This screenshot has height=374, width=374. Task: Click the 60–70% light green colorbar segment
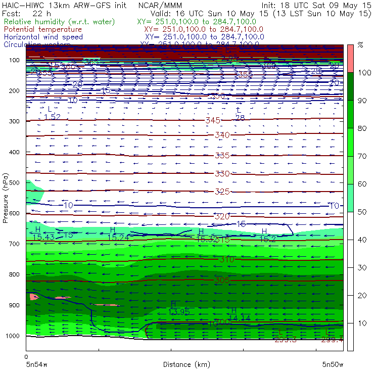(350, 170)
